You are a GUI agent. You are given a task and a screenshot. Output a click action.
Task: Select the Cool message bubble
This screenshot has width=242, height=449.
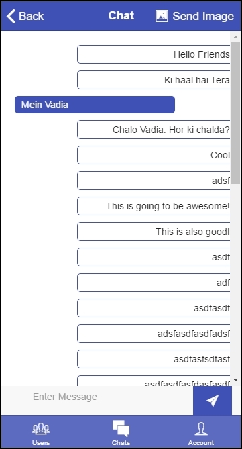click(154, 155)
